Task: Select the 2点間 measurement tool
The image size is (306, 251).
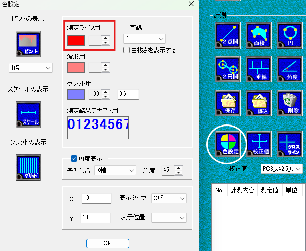Action: 228,35
